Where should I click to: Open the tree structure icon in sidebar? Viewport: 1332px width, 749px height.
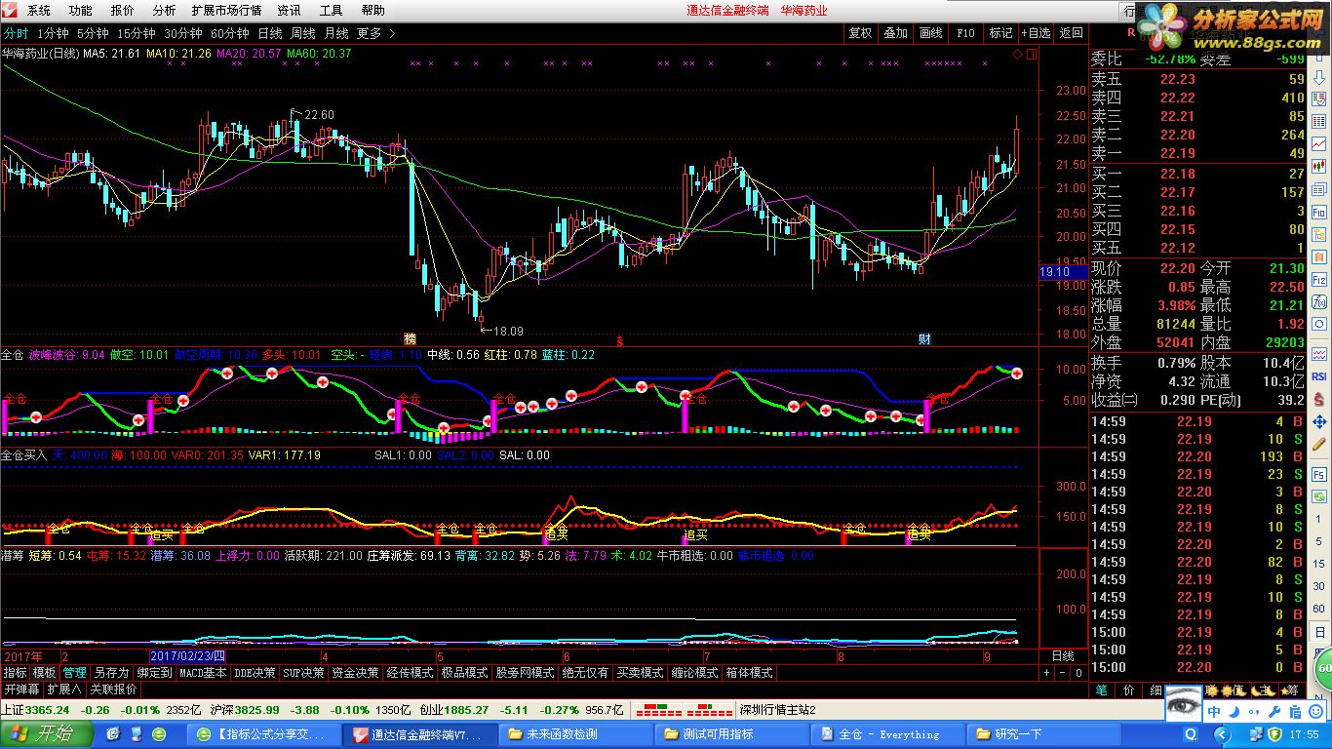tap(1319, 235)
